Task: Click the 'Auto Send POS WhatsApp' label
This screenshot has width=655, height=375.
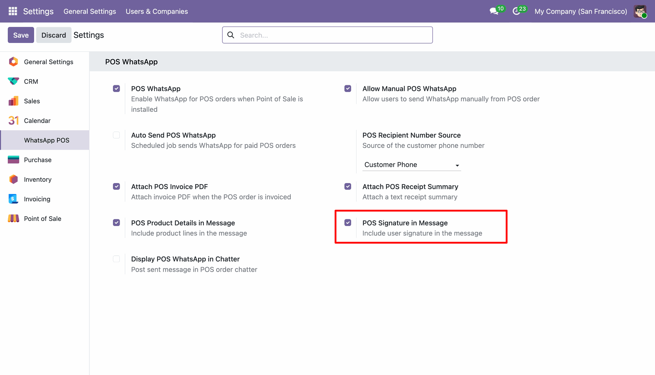Action: [173, 135]
